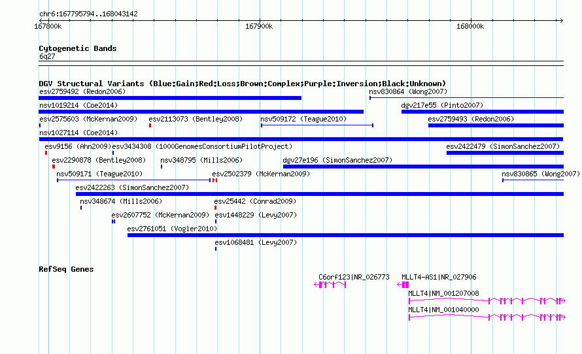Open esv2113073 (Bentley2008) variant label
This screenshot has height=354, width=582.
tap(196, 119)
